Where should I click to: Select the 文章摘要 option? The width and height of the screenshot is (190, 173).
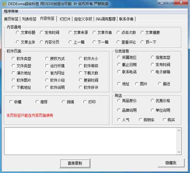point(150,32)
